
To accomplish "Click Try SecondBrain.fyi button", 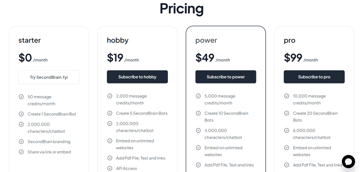I will (49, 77).
